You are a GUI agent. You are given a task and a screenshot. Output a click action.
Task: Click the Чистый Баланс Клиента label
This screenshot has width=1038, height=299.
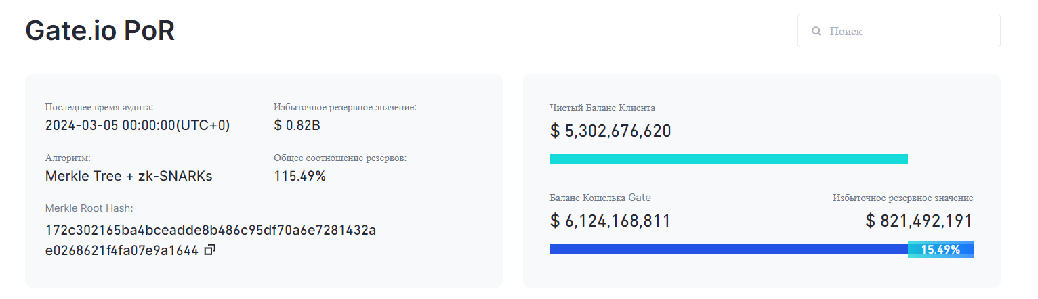[x=602, y=108]
